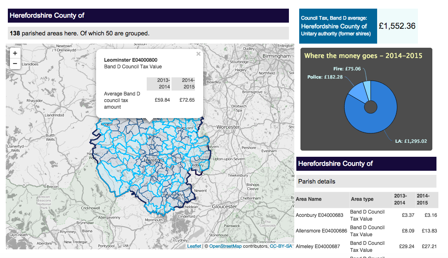Image resolution: width=448 pixels, height=258 pixels.
Task: Click the Where the money goes title
Action: [363, 56]
